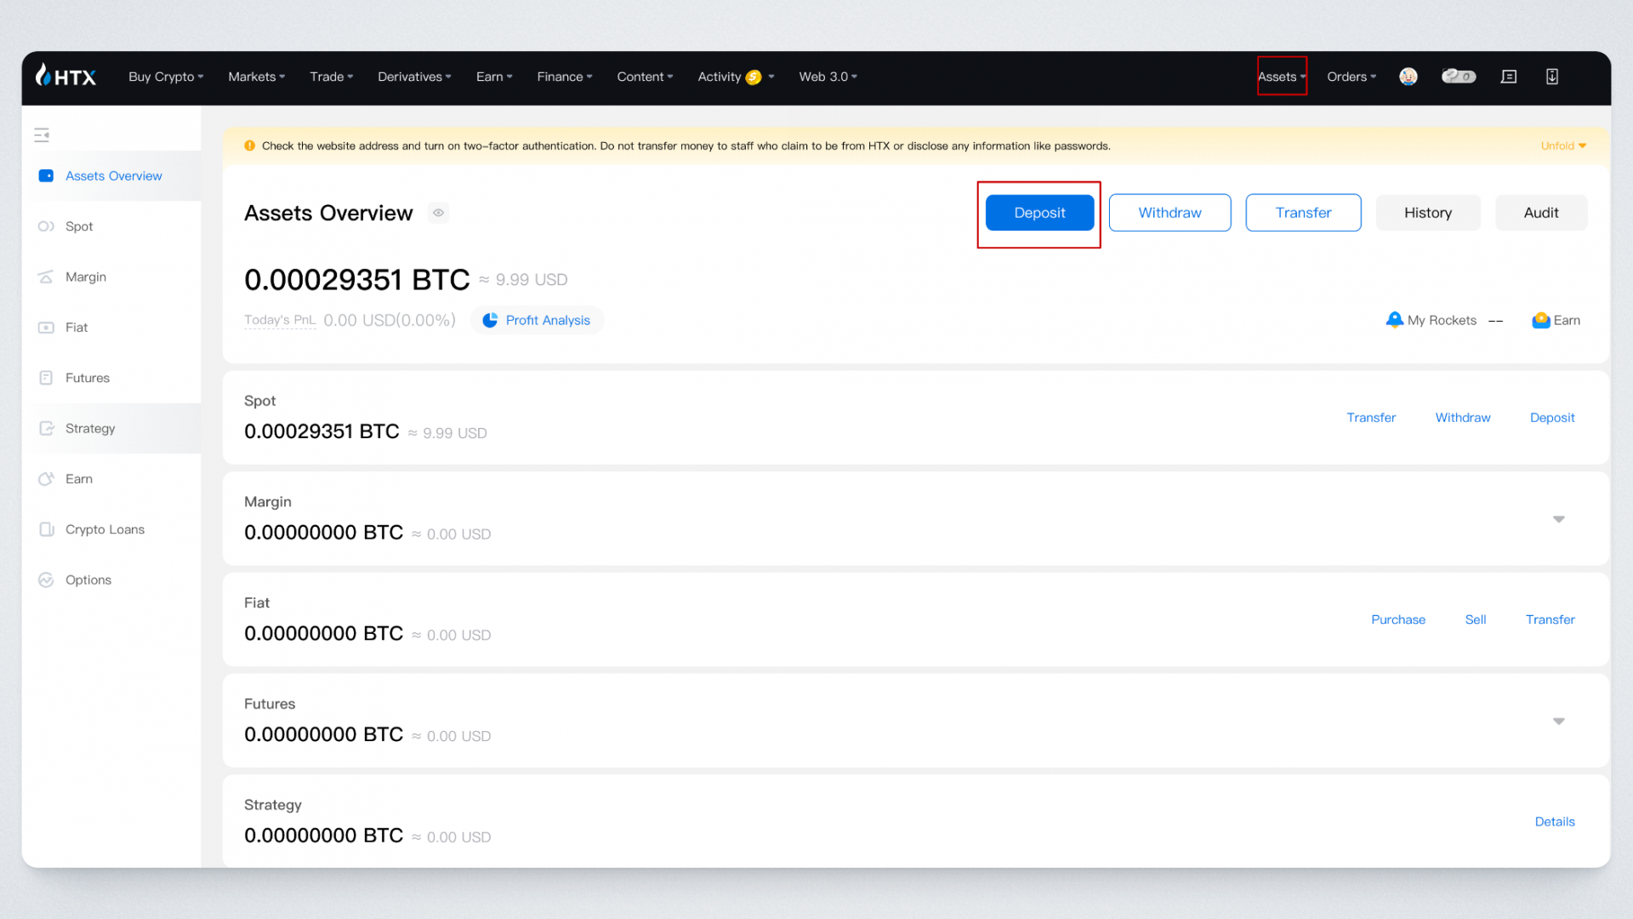Image resolution: width=1633 pixels, height=919 pixels.
Task: Open Strategy Details link
Action: [1555, 821]
